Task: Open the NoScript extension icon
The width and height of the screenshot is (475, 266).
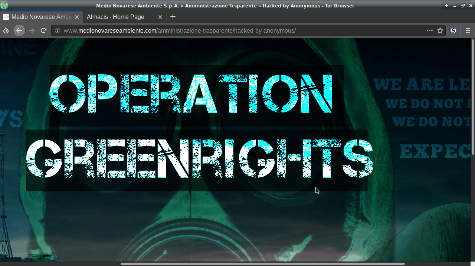Action: click(x=453, y=30)
